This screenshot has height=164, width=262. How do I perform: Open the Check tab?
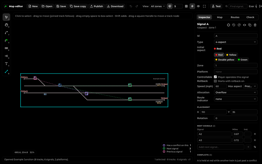(x=250, y=17)
